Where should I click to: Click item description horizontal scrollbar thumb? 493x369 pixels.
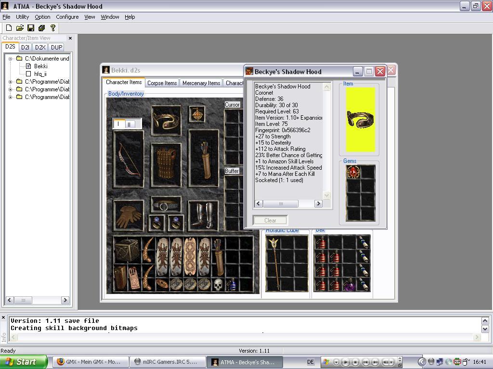point(281,204)
